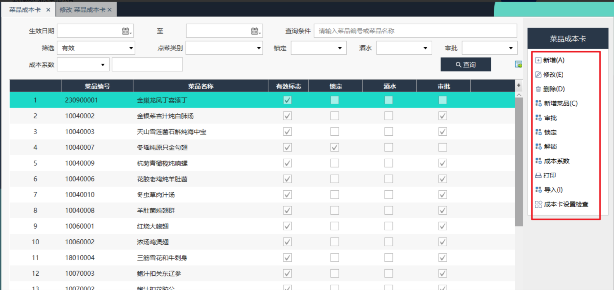
Task: Click the 修改(E) edit icon
Action: (x=538, y=75)
